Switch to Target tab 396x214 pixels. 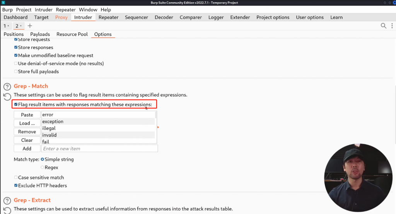coord(41,17)
